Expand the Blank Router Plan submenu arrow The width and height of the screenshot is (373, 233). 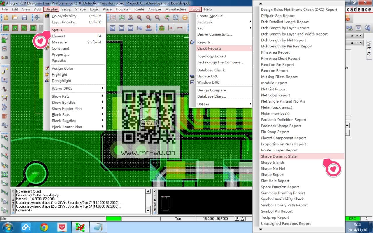pyautogui.click(x=103, y=127)
